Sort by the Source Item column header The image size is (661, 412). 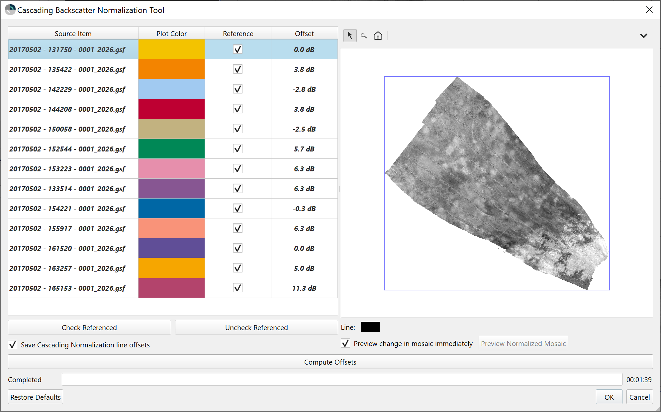(73, 33)
